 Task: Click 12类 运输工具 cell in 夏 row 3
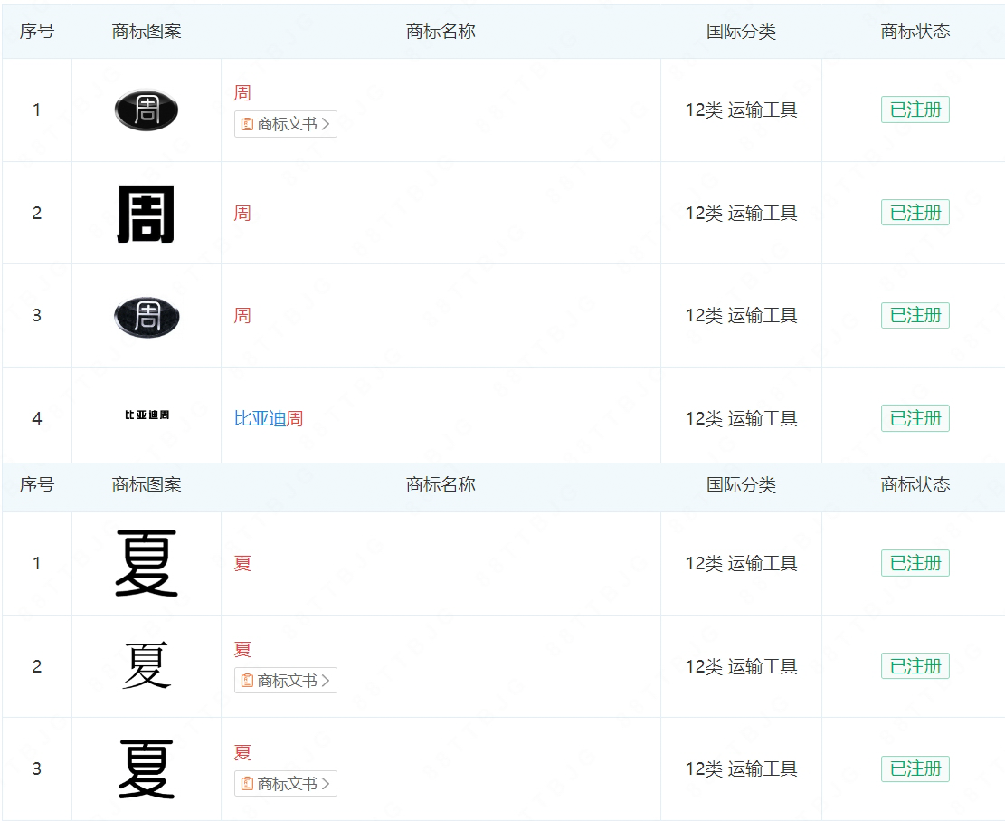pyautogui.click(x=742, y=769)
